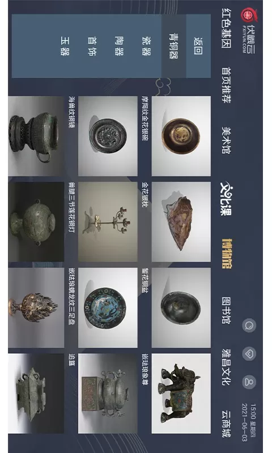
Task: Choose the 首饰 category
Action: (92, 46)
